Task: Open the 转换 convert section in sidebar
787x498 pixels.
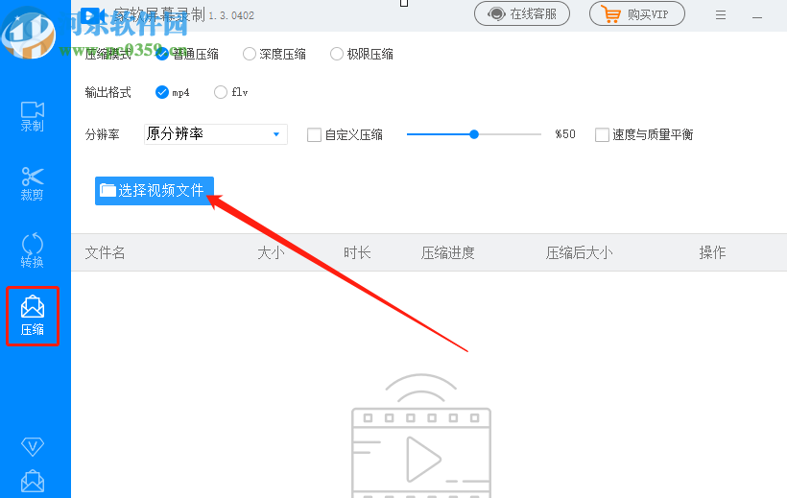Action: (x=32, y=251)
